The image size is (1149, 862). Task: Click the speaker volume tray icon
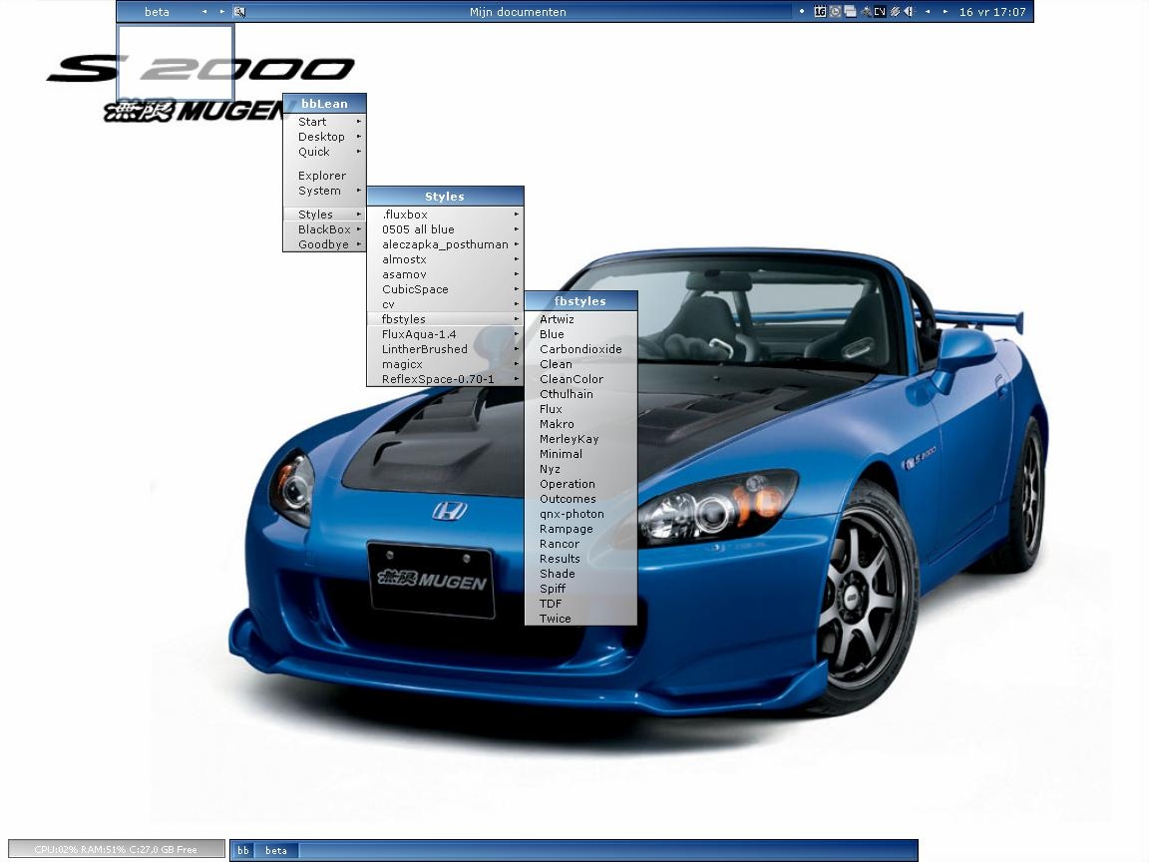908,12
